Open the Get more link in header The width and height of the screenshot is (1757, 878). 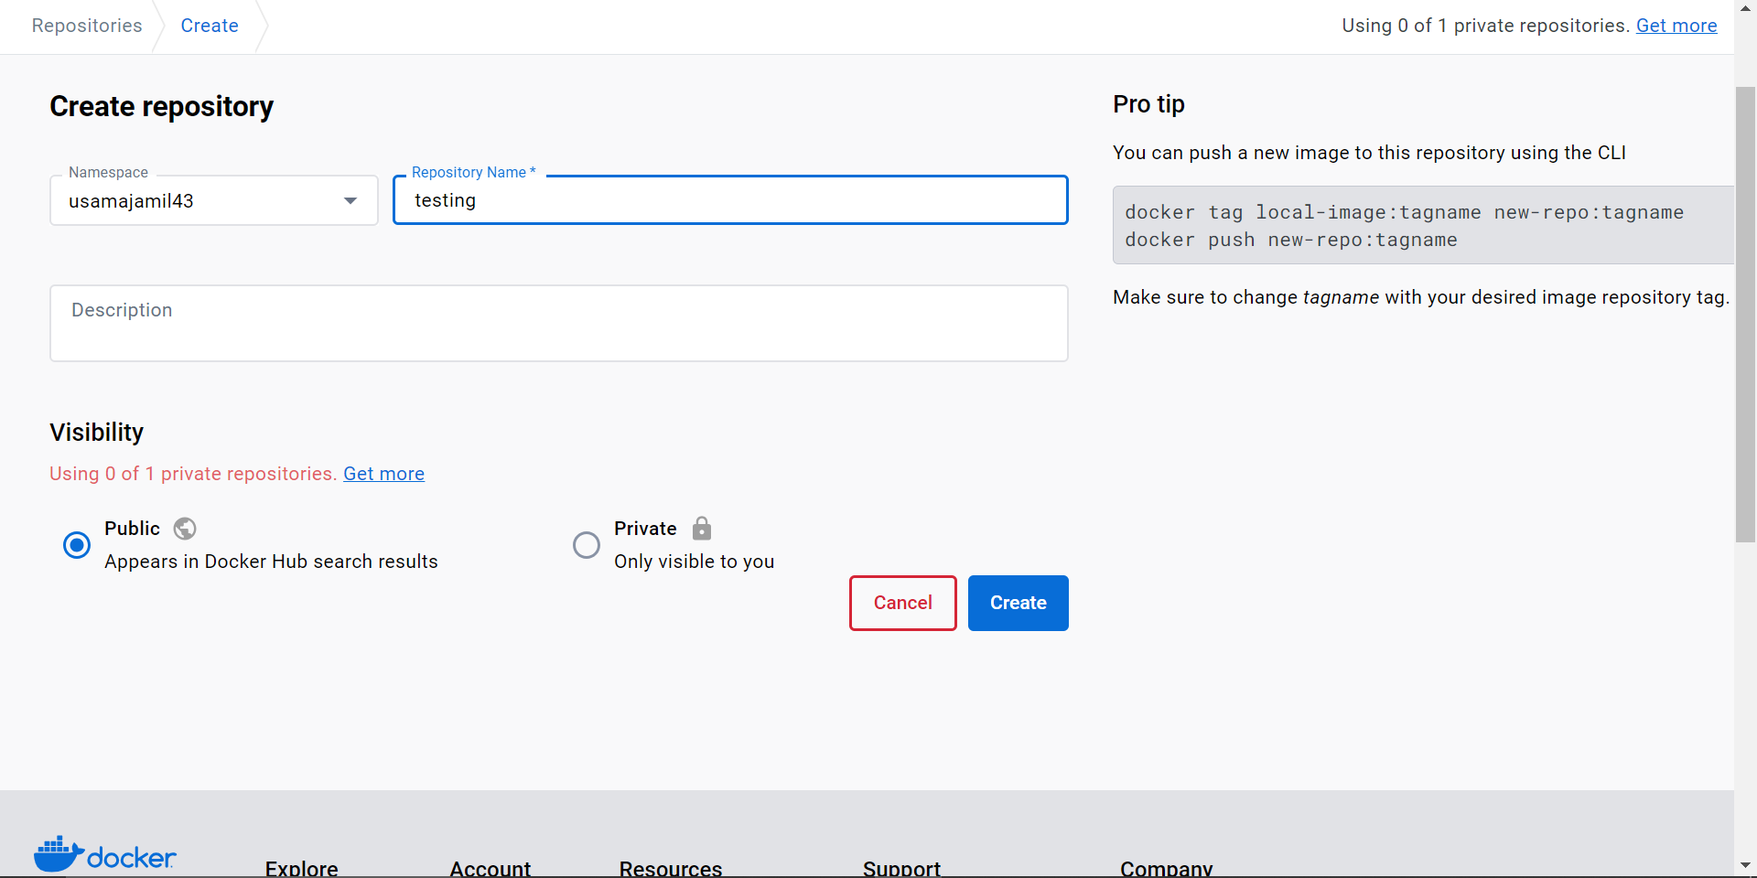pos(1676,26)
